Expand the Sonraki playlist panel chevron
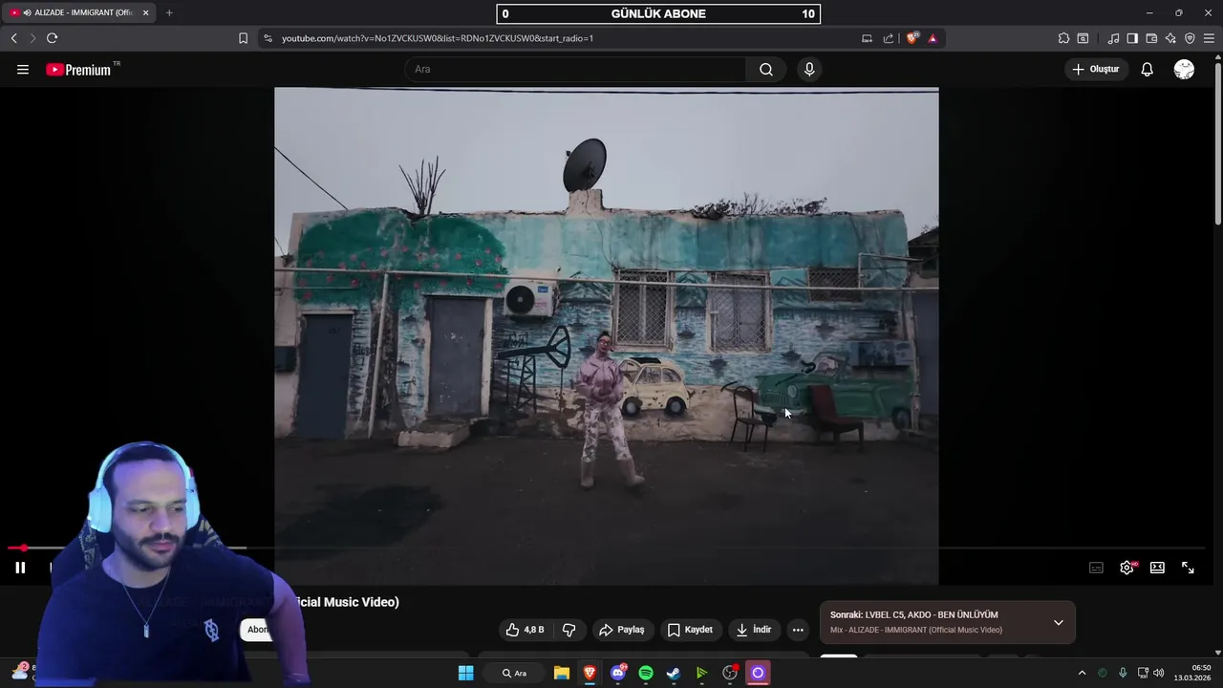1223x688 pixels. click(1058, 623)
